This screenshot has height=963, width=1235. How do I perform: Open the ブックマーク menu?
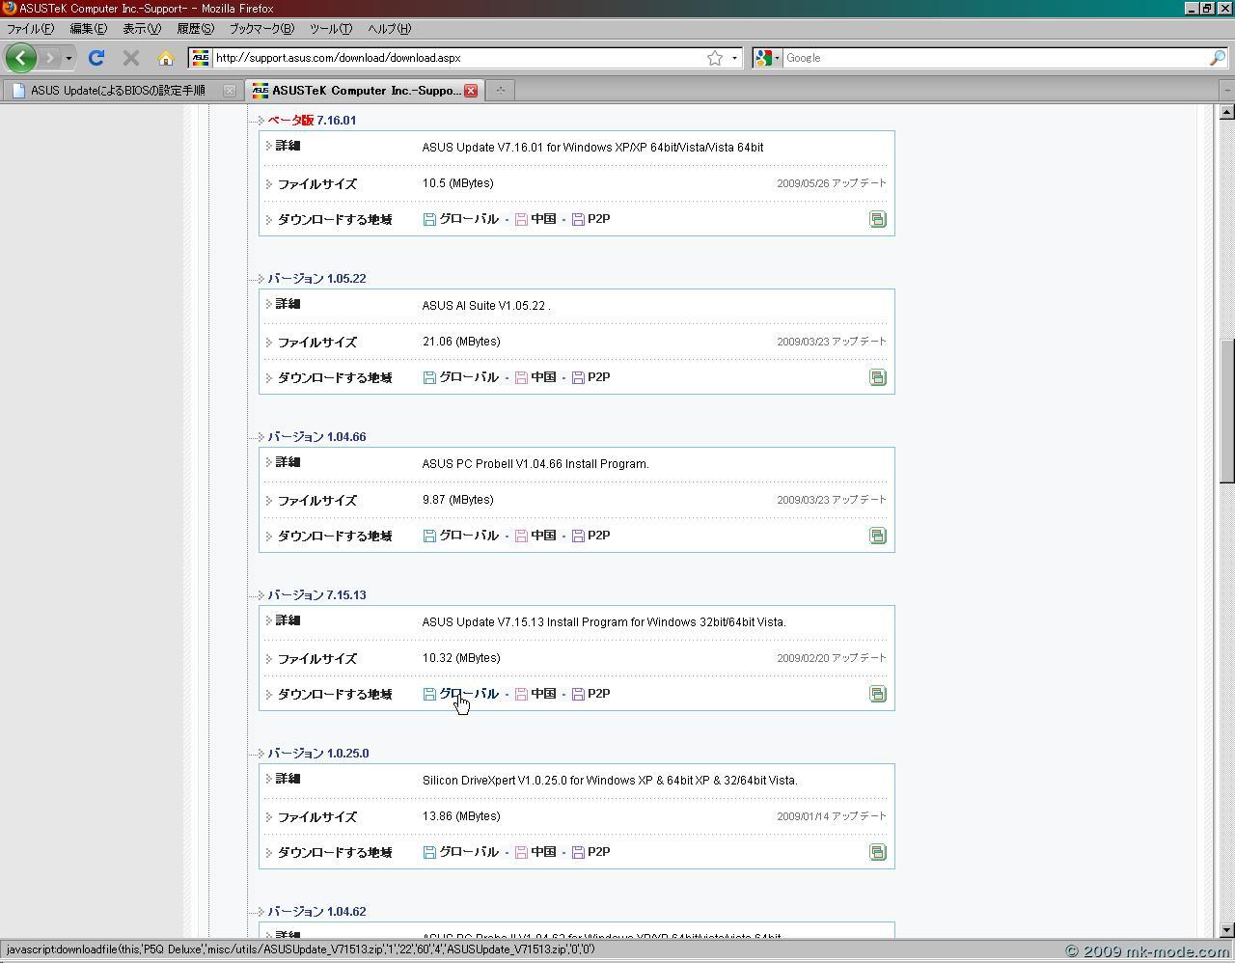click(261, 29)
